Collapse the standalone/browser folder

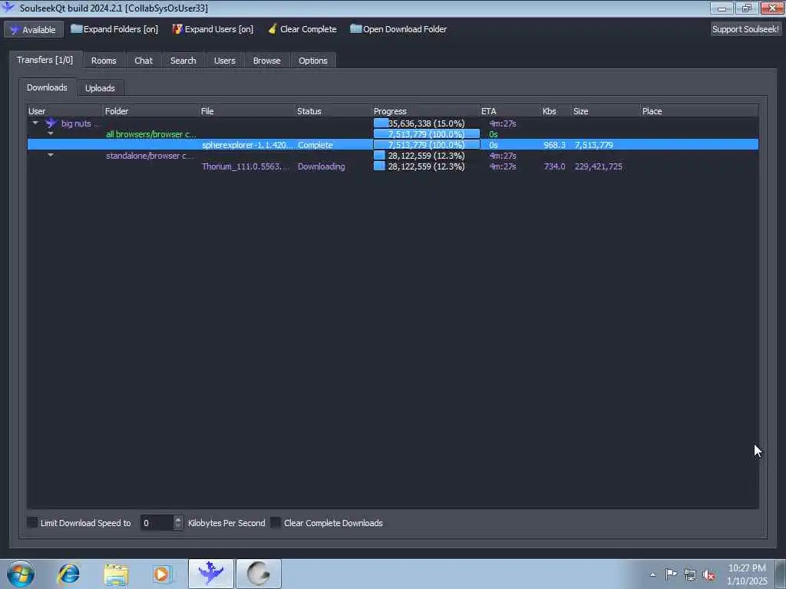point(51,155)
